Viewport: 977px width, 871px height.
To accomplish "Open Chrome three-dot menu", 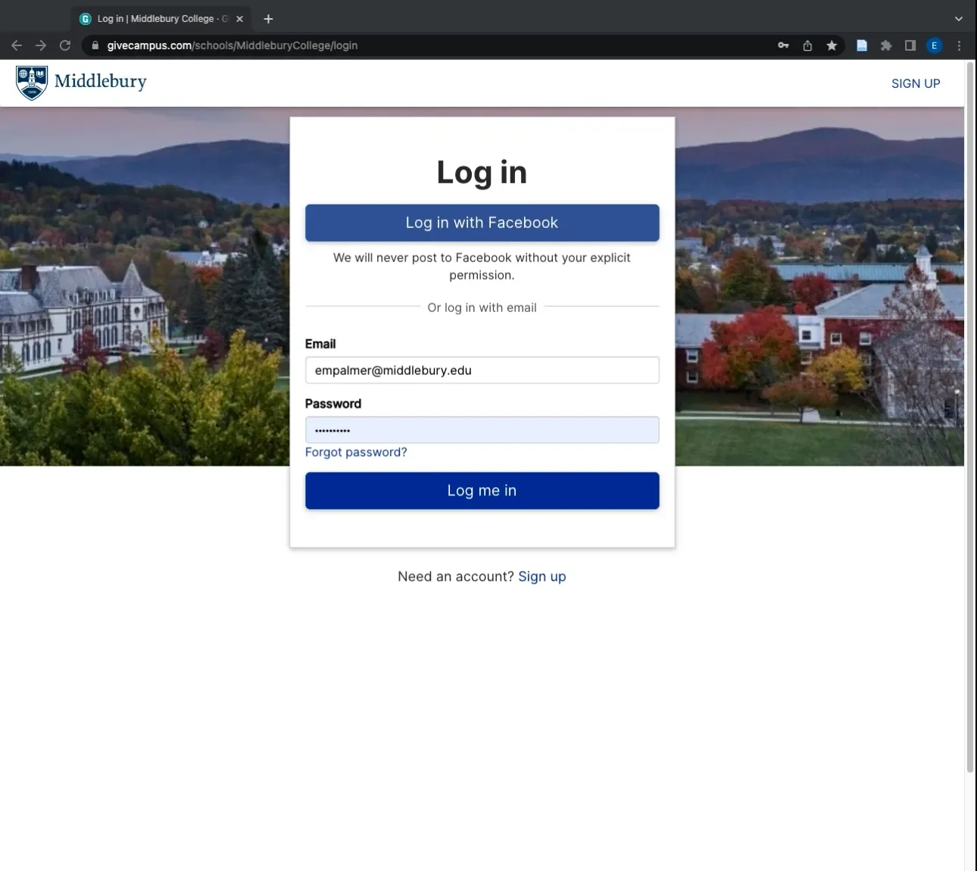I will [959, 45].
